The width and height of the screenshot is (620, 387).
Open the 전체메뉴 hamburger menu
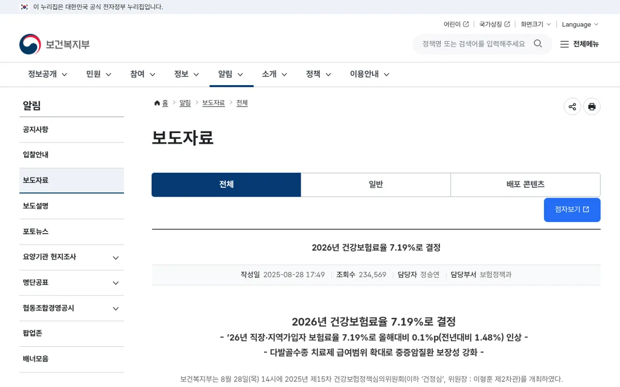[x=579, y=44]
